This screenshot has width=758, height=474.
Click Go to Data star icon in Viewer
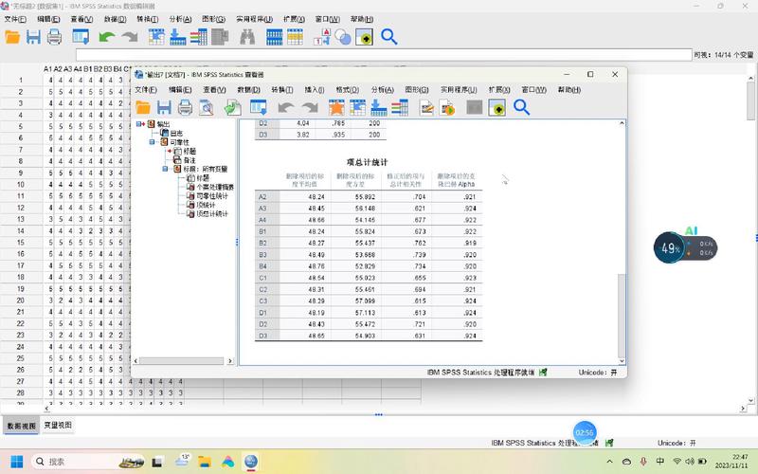336,107
